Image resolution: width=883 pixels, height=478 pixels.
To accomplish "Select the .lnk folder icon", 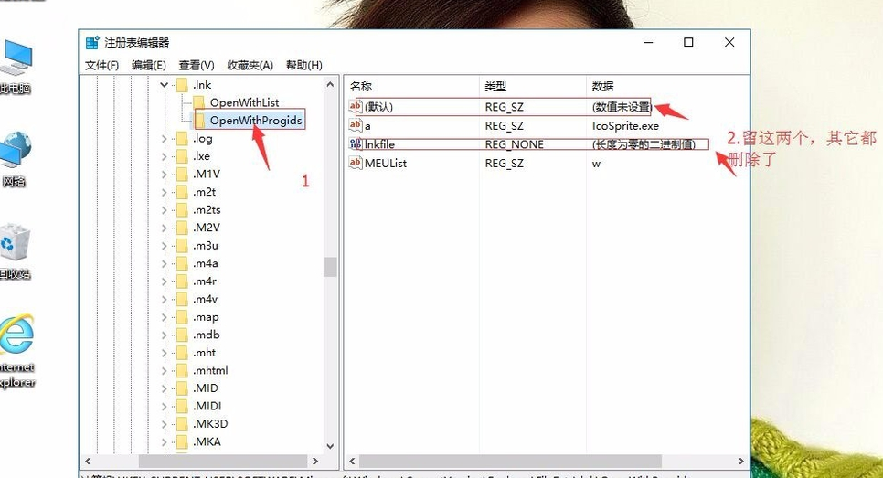I will coord(182,84).
